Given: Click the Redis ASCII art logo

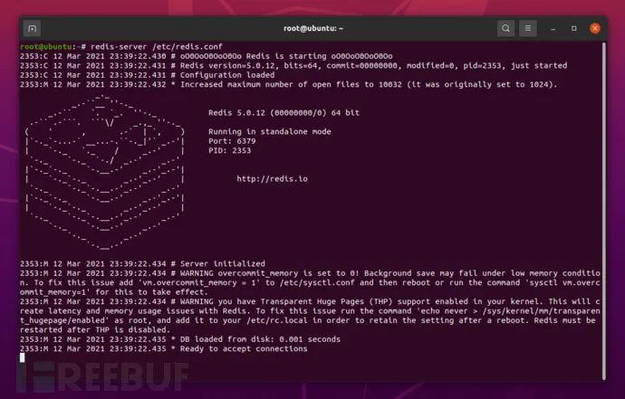Looking at the screenshot, I should [x=105, y=172].
